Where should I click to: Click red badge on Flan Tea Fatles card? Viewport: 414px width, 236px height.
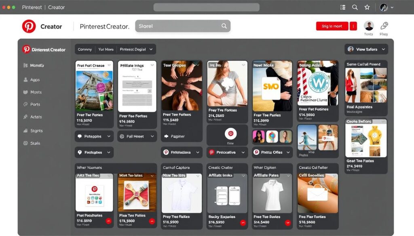point(152,221)
